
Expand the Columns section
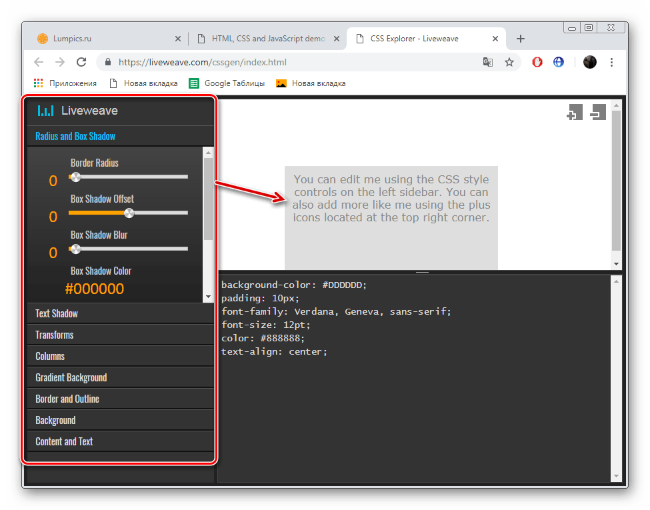pyautogui.click(x=121, y=356)
